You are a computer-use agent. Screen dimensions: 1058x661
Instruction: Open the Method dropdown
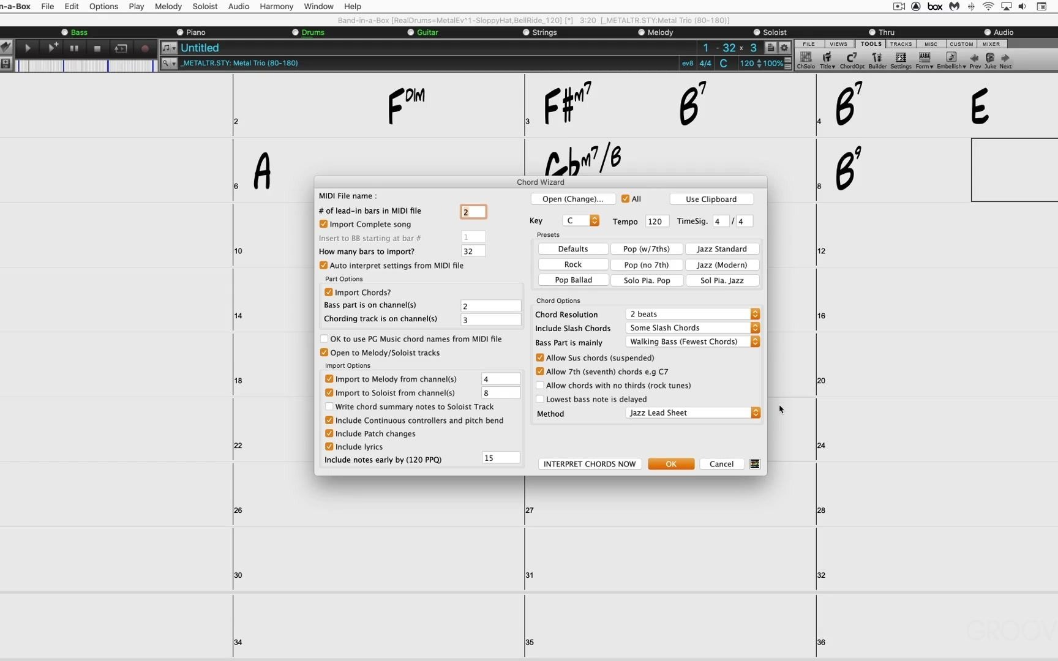click(x=692, y=413)
